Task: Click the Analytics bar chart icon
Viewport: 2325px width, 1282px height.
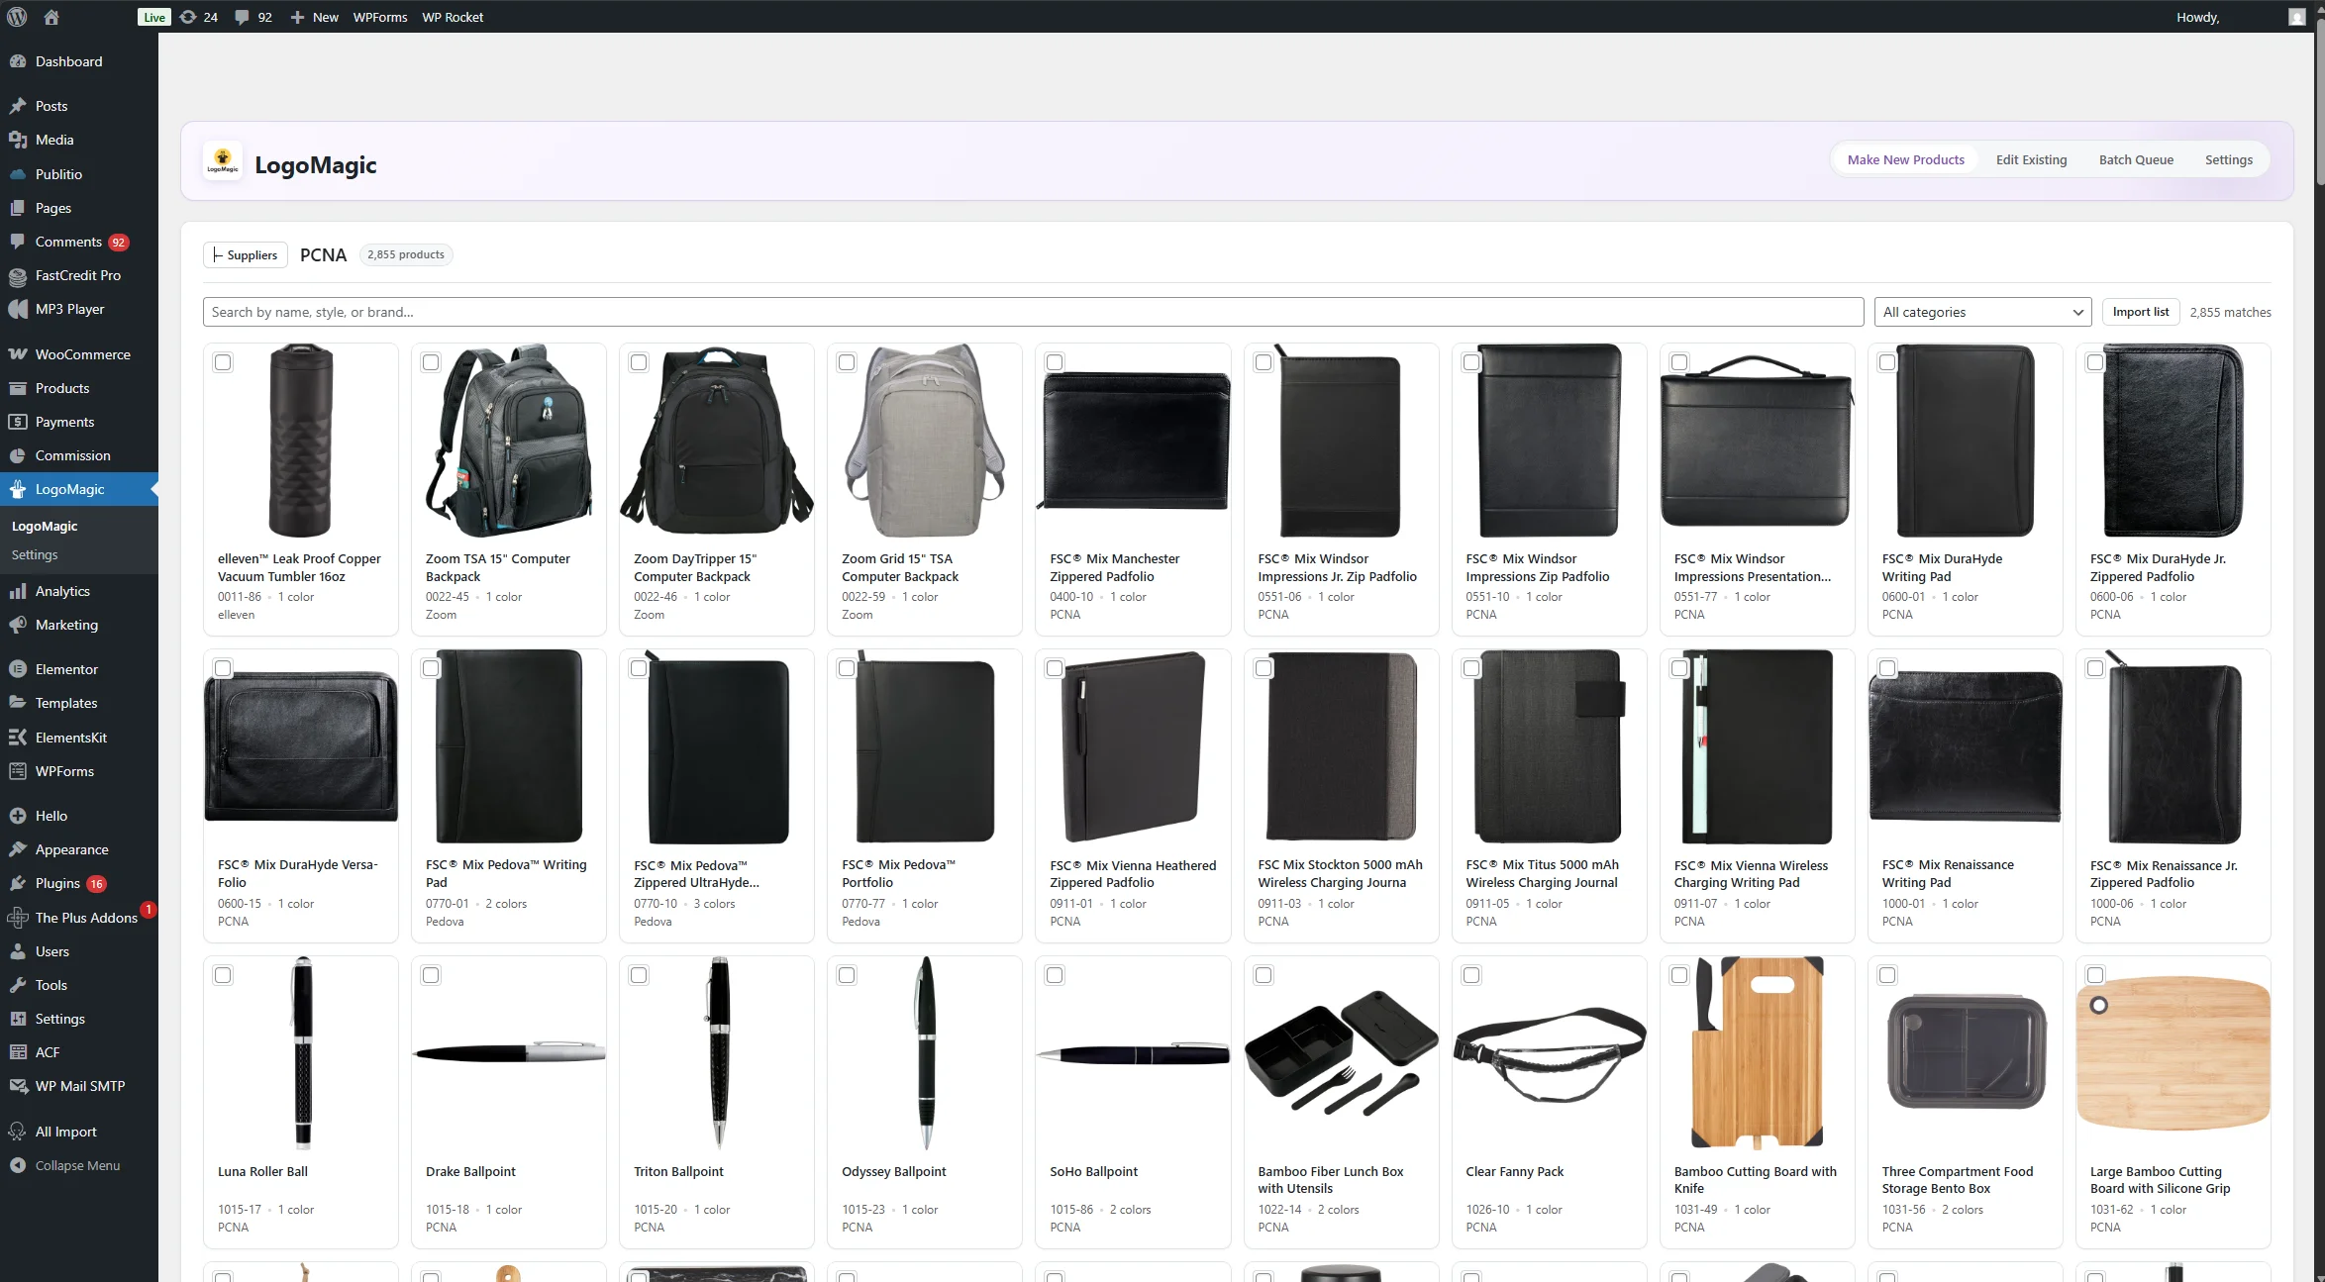Action: 18,591
